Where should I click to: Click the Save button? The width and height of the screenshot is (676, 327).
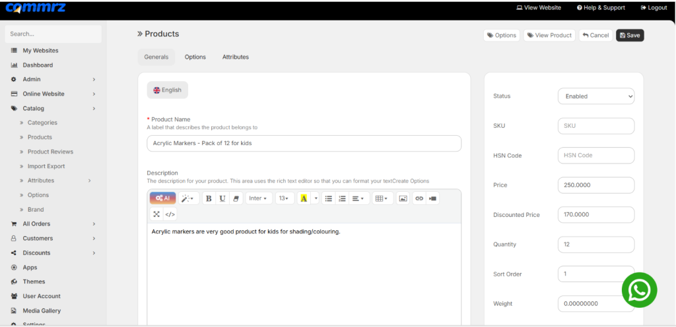[x=630, y=36]
